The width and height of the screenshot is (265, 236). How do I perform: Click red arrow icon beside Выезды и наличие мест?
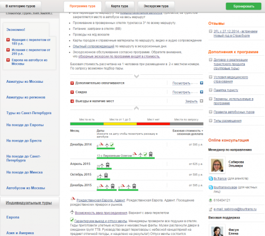pos(72,101)
